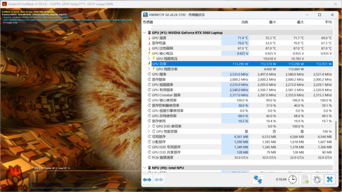The height and width of the screenshot is (192, 342).
Task: Click the chip icon beside GPU [#1] header
Action: coord(149,33)
